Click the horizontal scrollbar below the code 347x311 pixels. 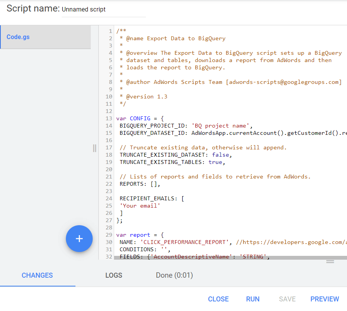click(x=226, y=257)
